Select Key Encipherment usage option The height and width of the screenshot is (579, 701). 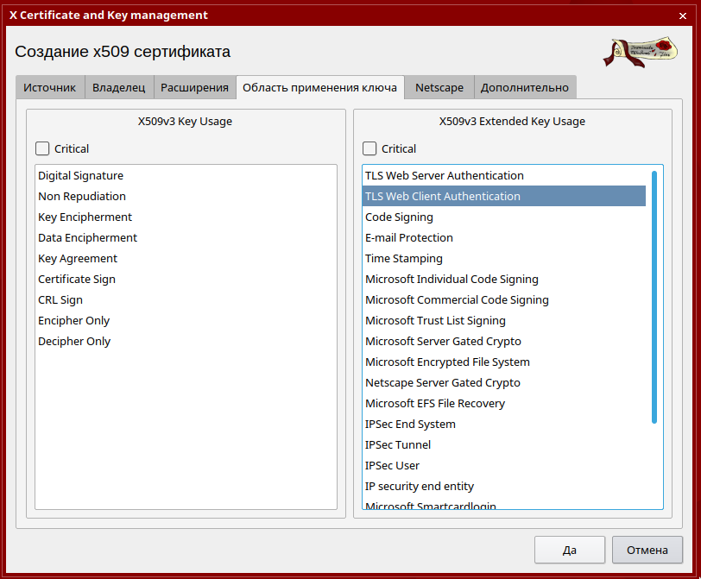(85, 217)
